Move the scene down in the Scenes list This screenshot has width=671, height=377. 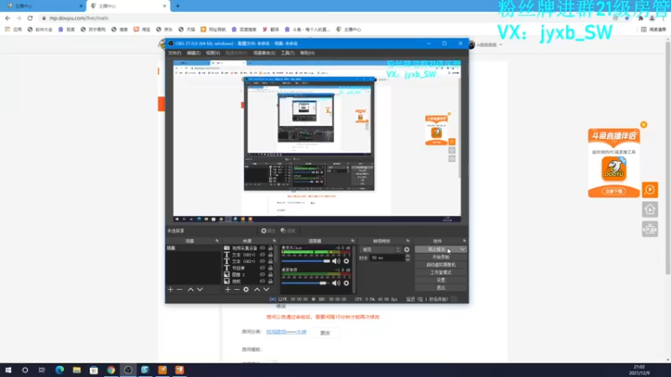click(200, 289)
